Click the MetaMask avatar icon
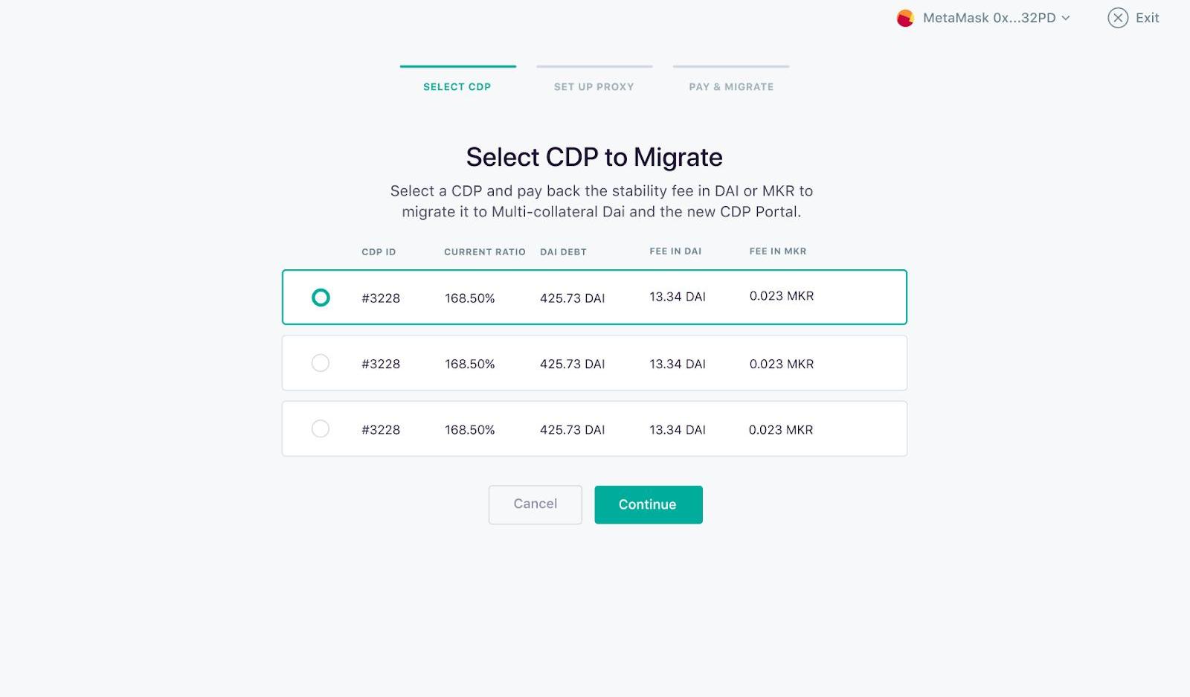Image resolution: width=1190 pixels, height=697 pixels. pyautogui.click(x=905, y=18)
